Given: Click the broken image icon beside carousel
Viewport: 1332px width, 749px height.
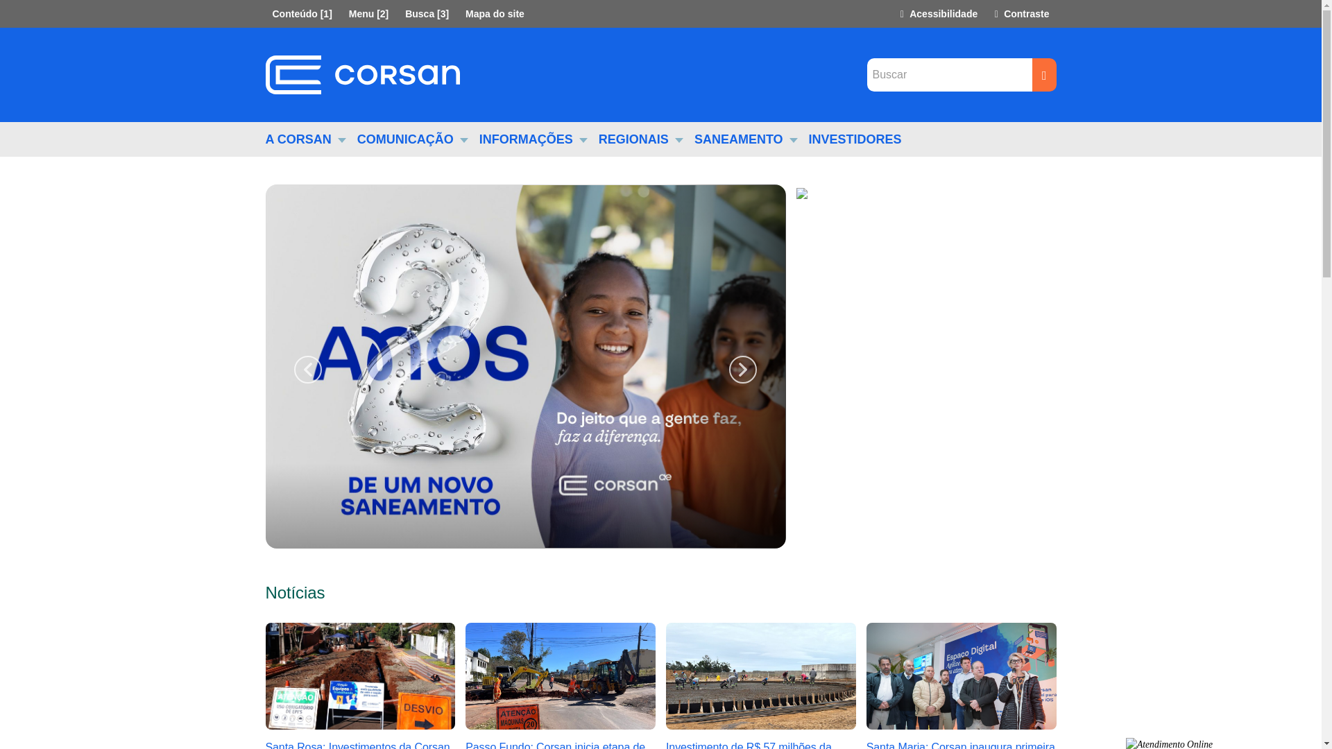Looking at the screenshot, I should (802, 193).
